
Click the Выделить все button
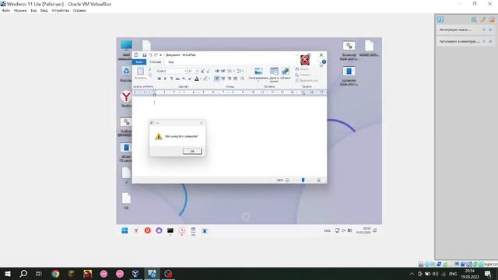coord(307,80)
